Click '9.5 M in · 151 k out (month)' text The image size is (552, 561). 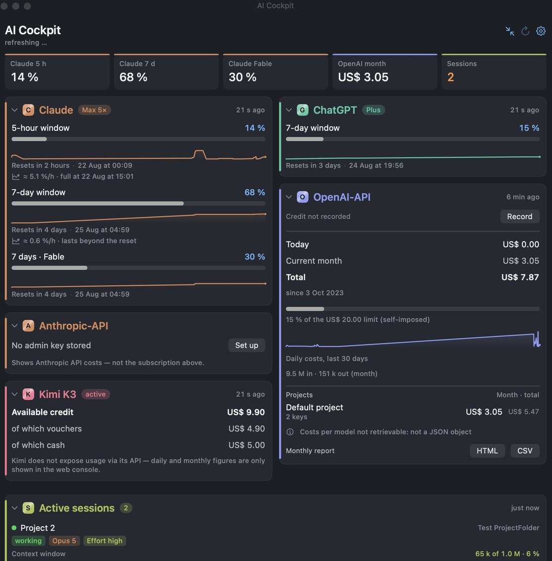pyautogui.click(x=331, y=374)
